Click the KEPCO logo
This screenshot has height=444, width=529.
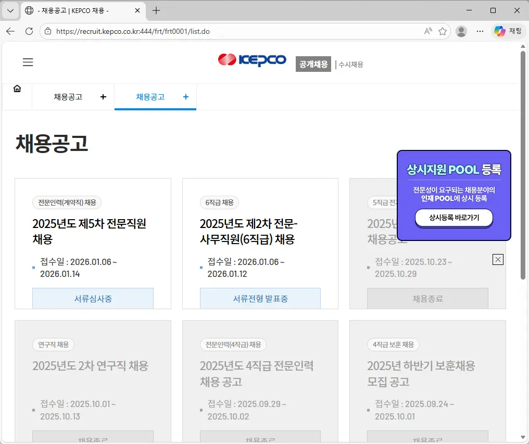pos(252,60)
